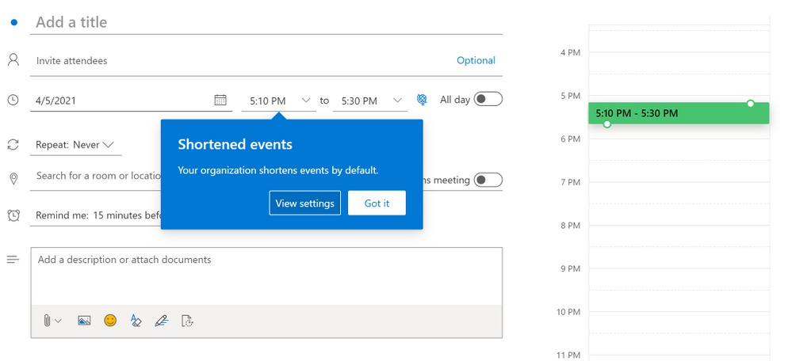Show formatting options icon in editor toolbar
792x361 pixels.
pos(136,320)
